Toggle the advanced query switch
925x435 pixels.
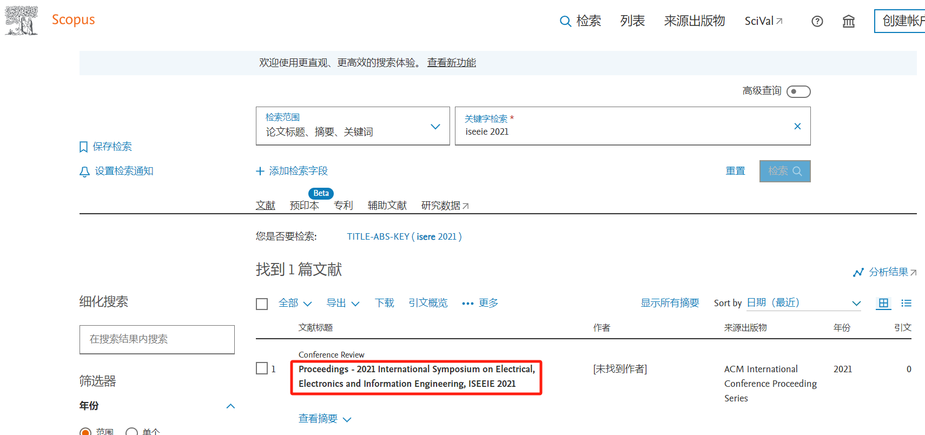[x=798, y=91]
